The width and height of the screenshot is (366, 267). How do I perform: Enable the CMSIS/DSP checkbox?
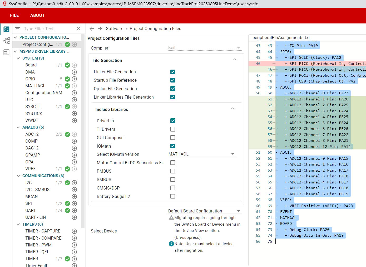click(173, 188)
